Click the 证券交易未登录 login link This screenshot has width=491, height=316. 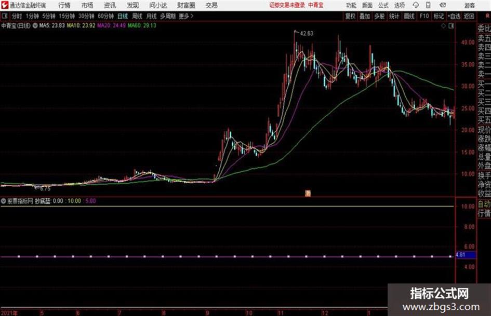pyautogui.click(x=287, y=5)
